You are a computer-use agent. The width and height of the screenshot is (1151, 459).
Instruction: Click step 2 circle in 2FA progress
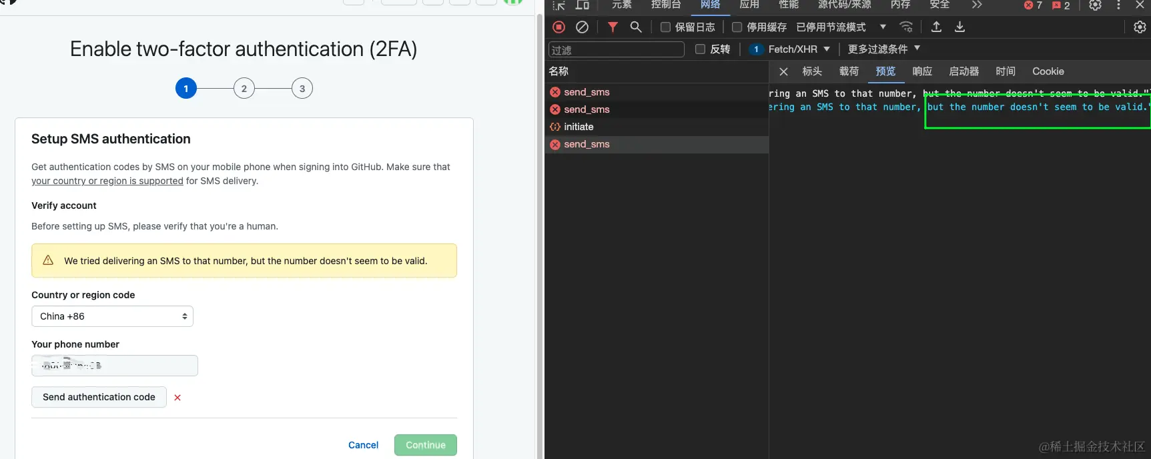coord(244,88)
